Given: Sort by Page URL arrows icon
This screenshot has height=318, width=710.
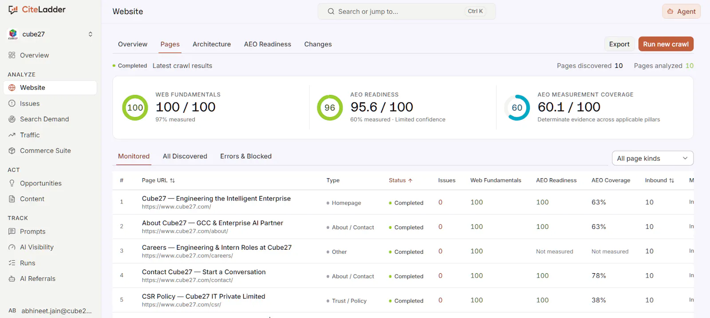Looking at the screenshot, I should click(x=173, y=181).
